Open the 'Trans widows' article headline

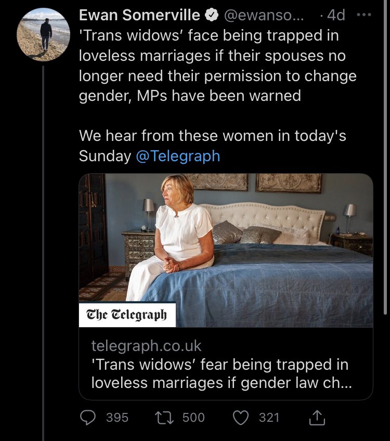(219, 373)
